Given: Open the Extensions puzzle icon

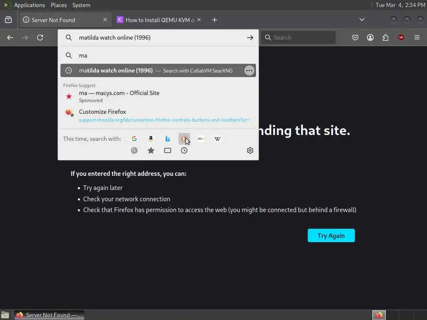Looking at the screenshot, I should 385,37.
